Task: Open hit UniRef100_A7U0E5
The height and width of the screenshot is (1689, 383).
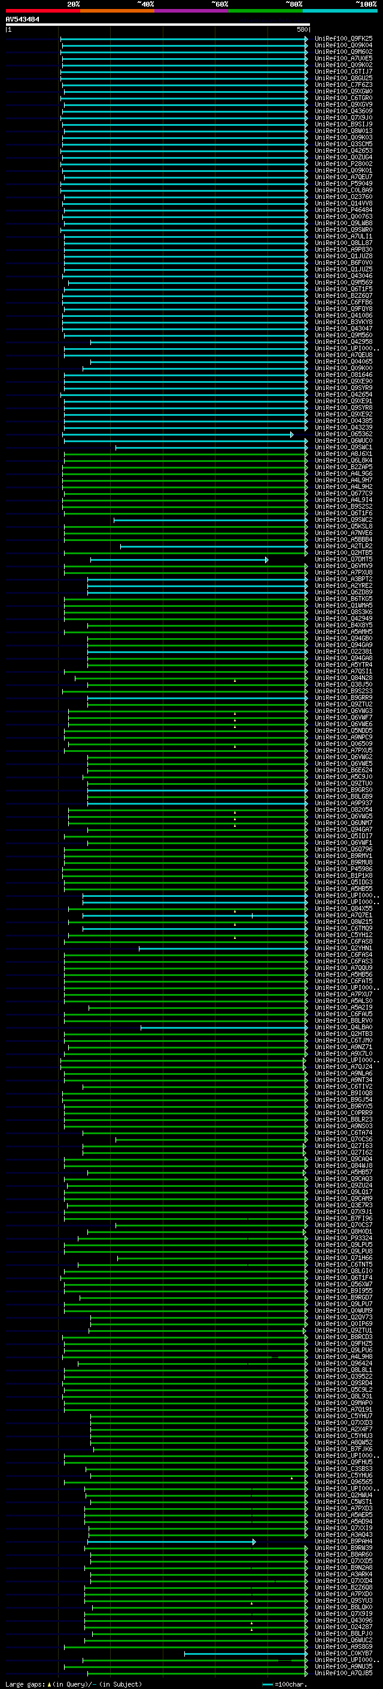Action: pos(344,58)
